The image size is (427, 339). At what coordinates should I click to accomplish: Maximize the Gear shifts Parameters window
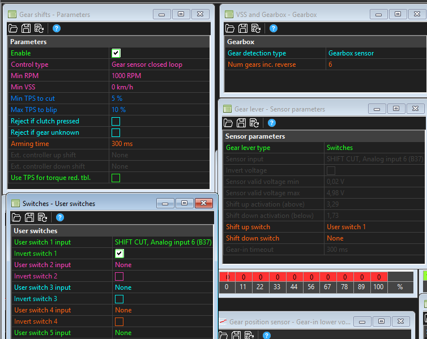coord(181,14)
